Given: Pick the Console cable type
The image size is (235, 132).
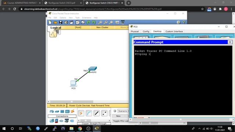Looking at the screenshot, I should tap(89, 113).
